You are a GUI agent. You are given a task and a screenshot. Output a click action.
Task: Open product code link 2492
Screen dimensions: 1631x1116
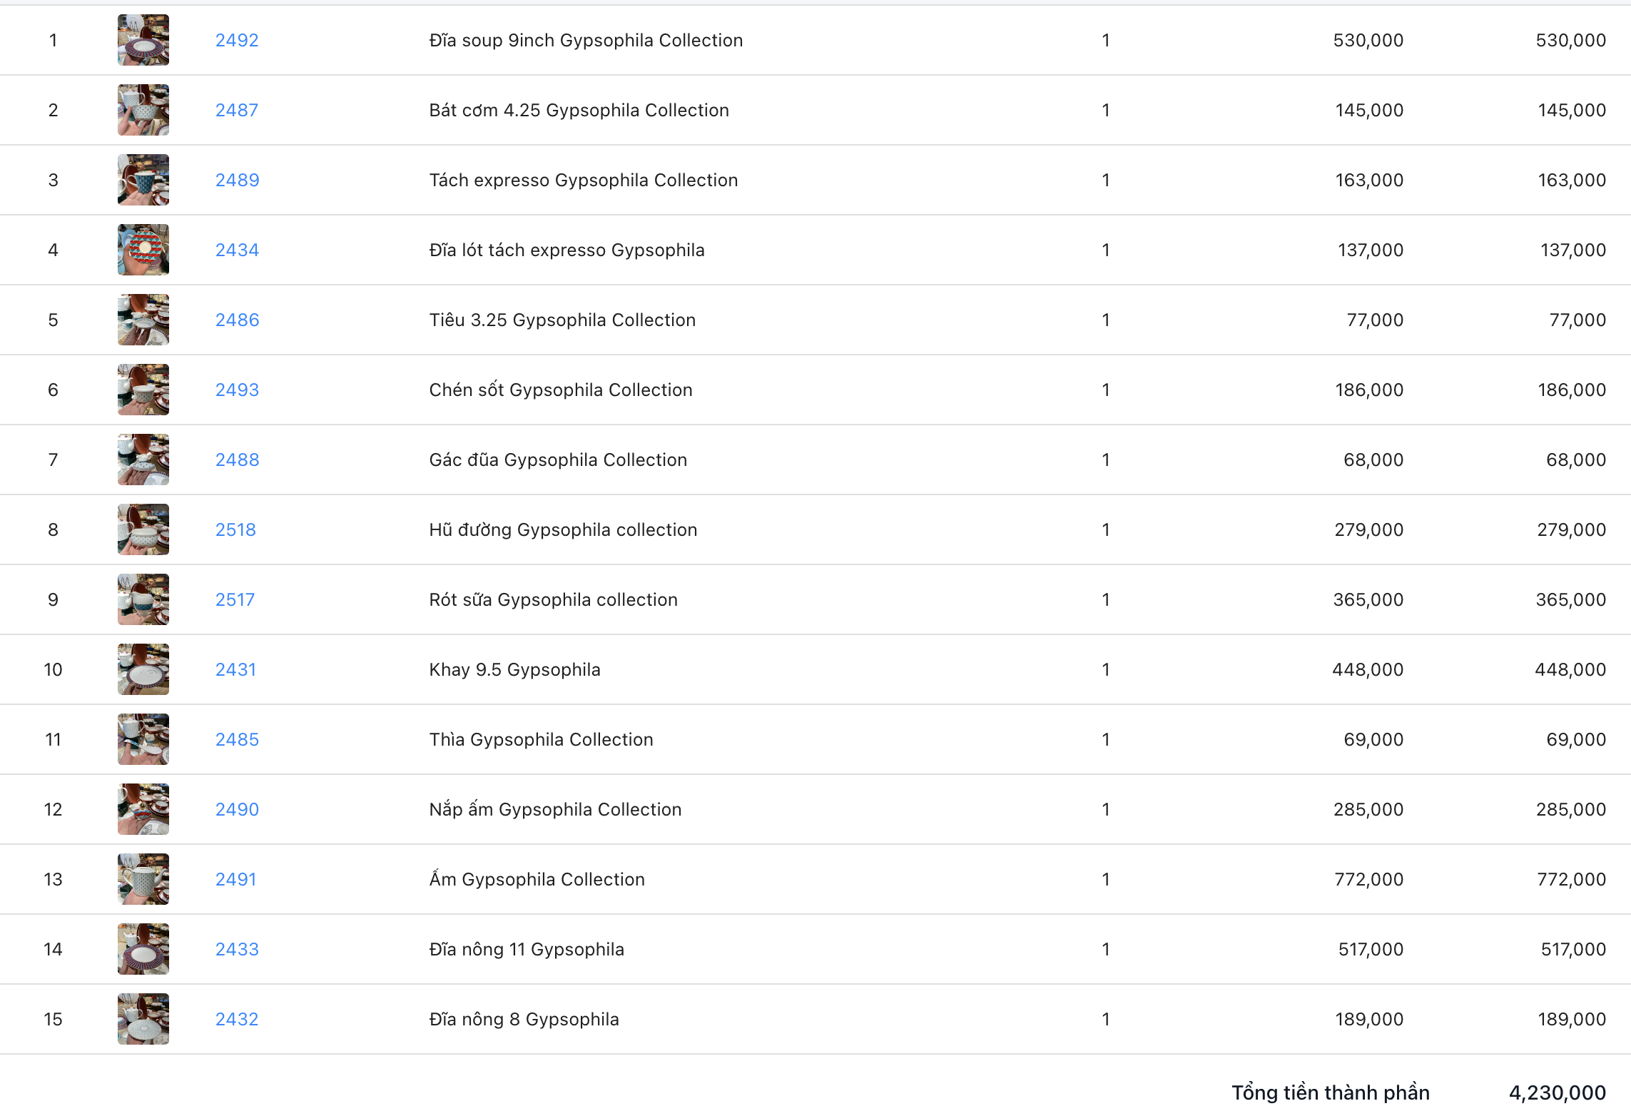coord(237,41)
